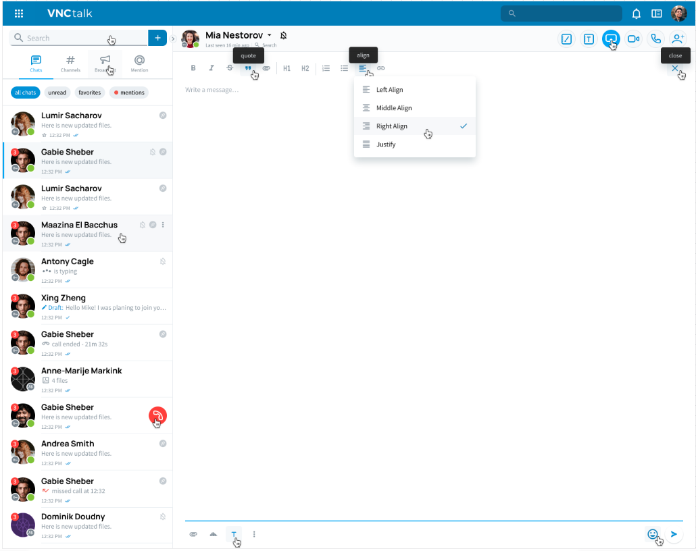
Task: Expand Mia Nestorov name dropdown arrow
Action: click(x=270, y=35)
